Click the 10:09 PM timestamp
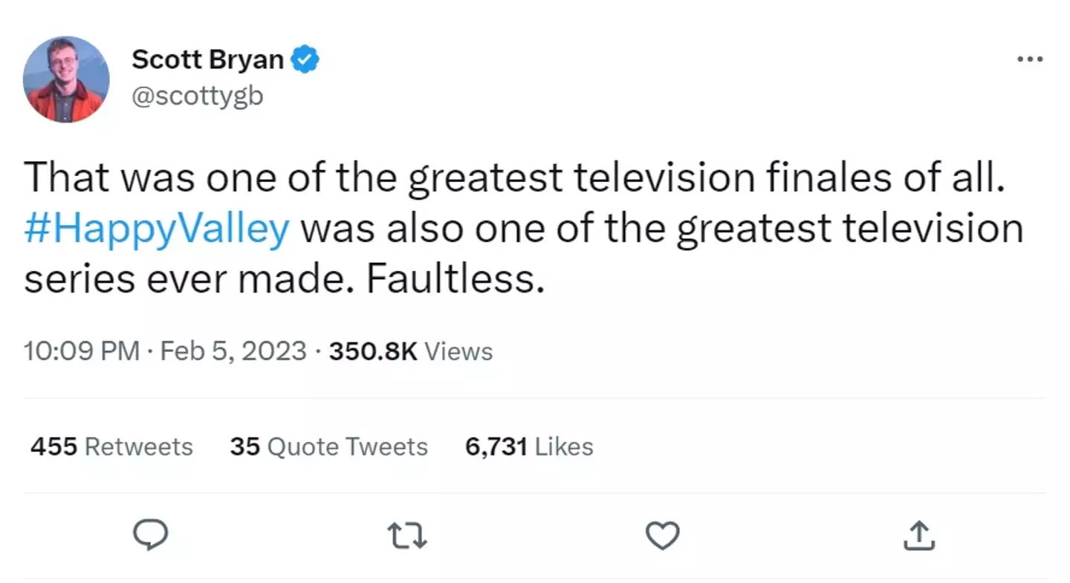The image size is (1070, 583). click(x=81, y=351)
